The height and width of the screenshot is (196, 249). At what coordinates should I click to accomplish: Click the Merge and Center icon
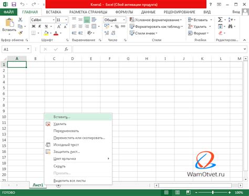point(94,26)
